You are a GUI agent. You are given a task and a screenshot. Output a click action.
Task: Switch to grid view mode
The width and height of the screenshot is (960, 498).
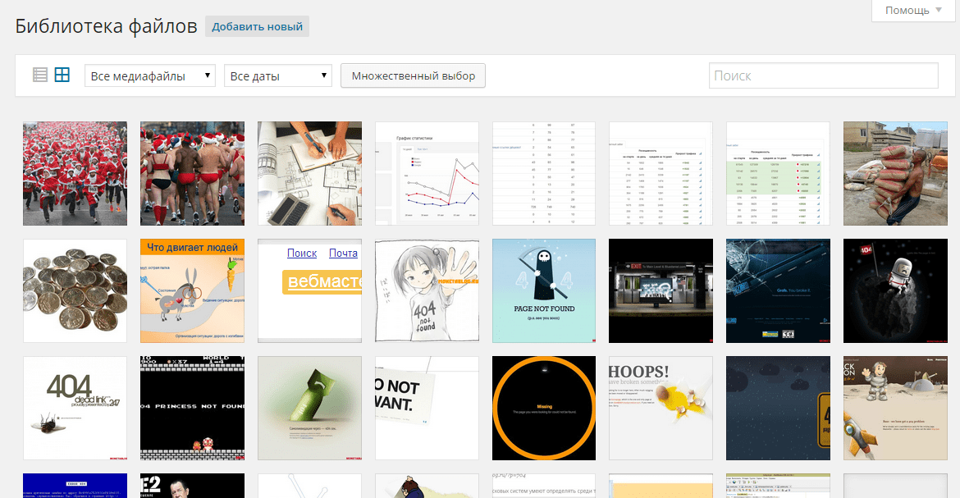(x=62, y=75)
